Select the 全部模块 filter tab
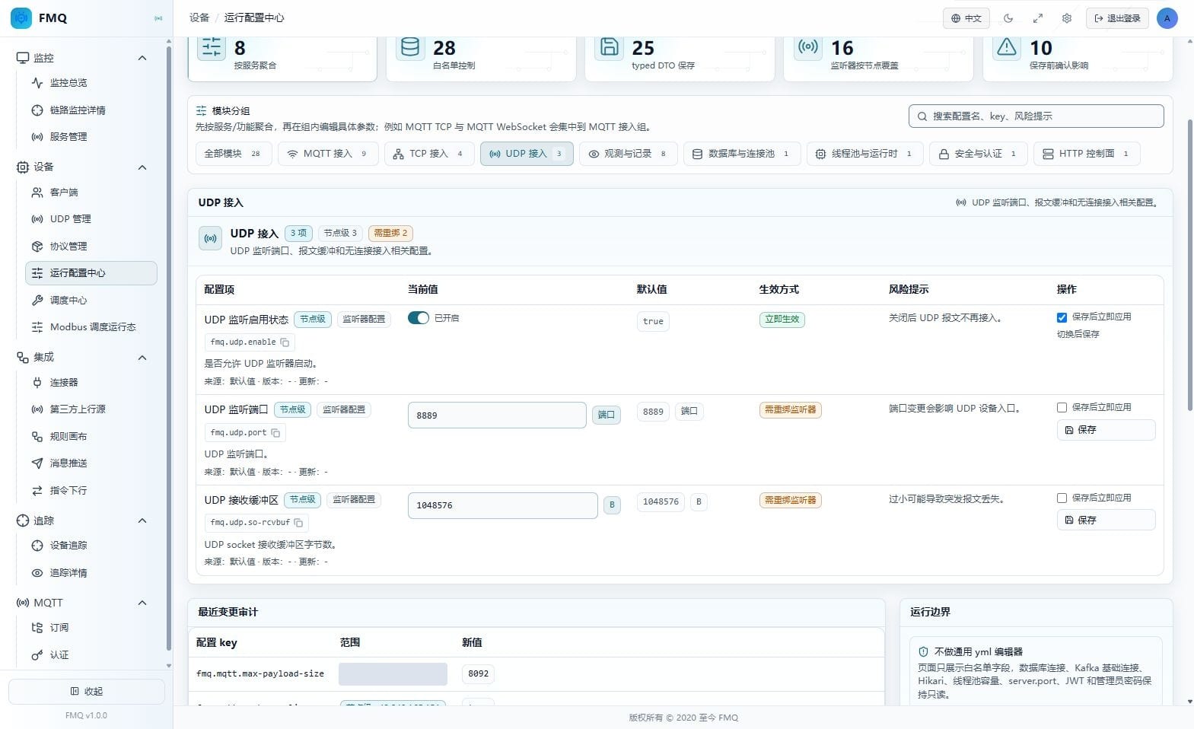Viewport: 1194px width, 729px height. tap(234, 154)
